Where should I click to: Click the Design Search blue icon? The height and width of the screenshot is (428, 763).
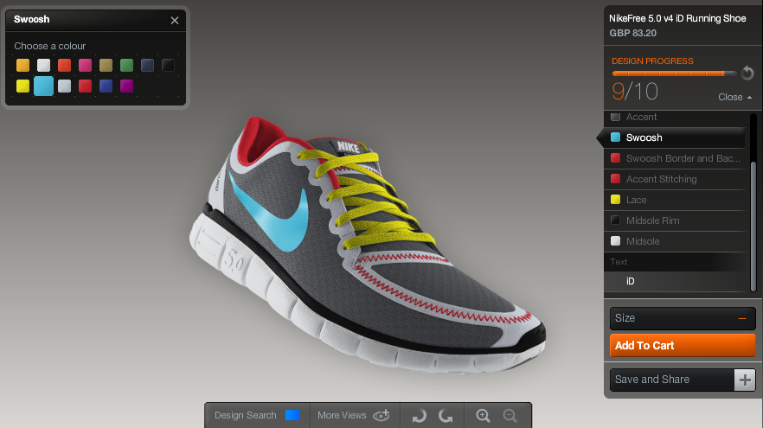(292, 416)
